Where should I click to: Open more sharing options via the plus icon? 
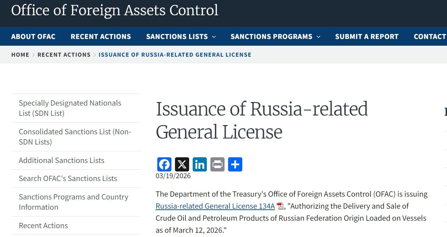tap(235, 164)
